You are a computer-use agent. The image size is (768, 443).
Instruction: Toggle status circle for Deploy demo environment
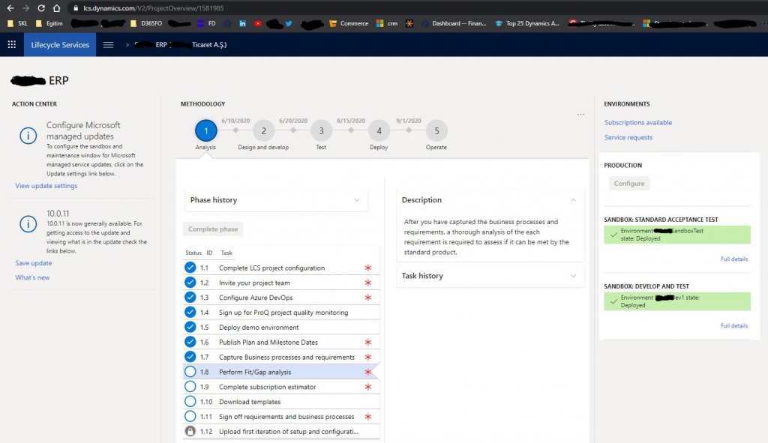[x=190, y=327]
